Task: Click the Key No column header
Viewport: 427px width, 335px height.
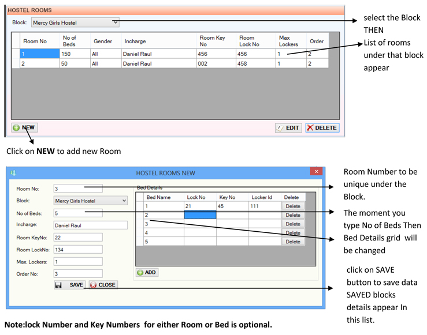Action: point(232,197)
